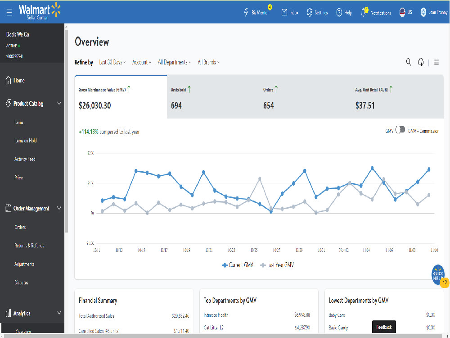Click the Deals We Go seller name

(x=18, y=35)
